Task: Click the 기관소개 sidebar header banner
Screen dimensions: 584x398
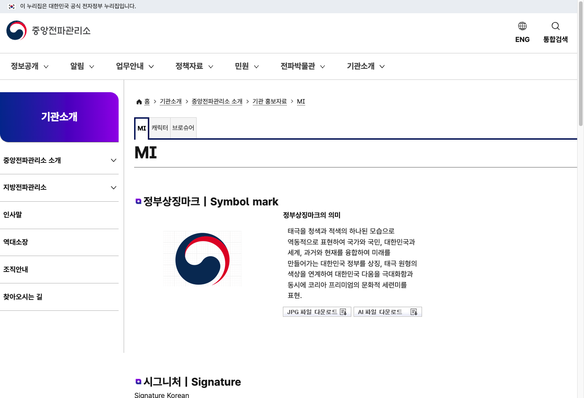Action: (x=59, y=117)
